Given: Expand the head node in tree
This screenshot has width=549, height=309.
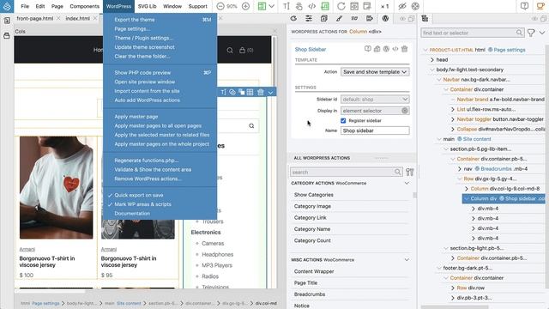Looking at the screenshot, I should tap(432, 60).
